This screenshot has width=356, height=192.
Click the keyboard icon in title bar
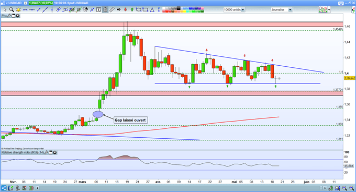(x=341, y=3)
